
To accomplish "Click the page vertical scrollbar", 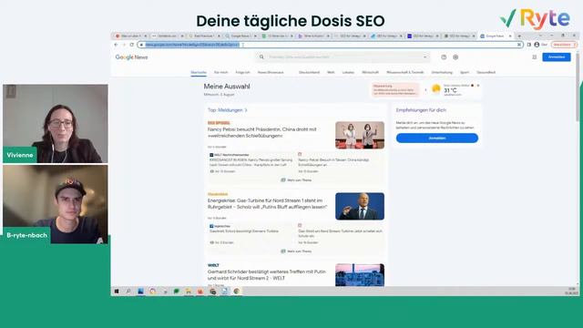I will [578, 87].
